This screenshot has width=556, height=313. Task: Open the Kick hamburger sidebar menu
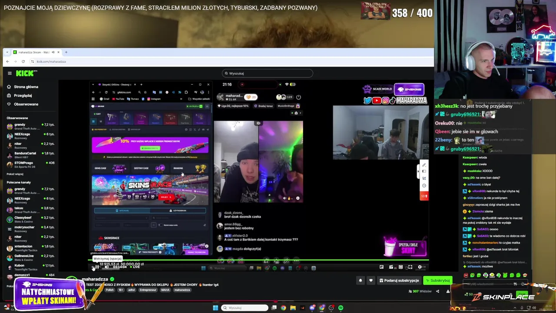(x=10, y=73)
